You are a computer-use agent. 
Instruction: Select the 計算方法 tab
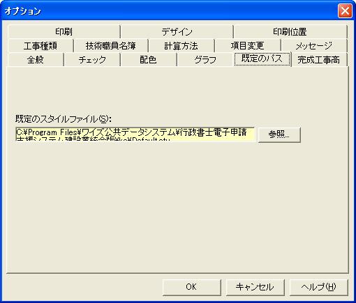[181, 45]
